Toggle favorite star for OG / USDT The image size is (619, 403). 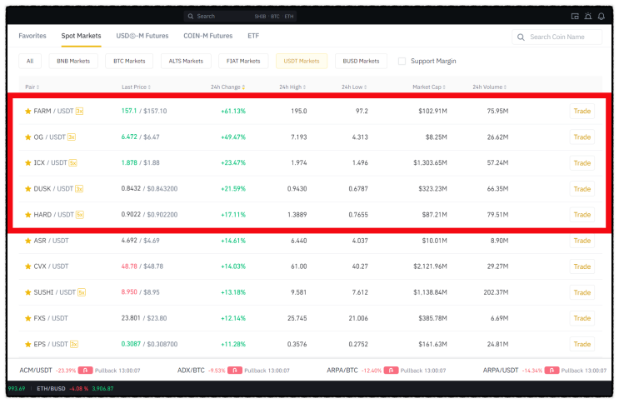[28, 137]
